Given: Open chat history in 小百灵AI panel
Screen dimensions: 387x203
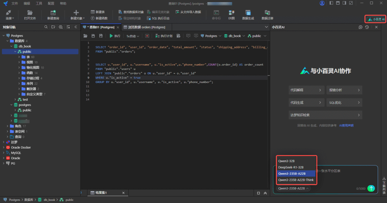Looking at the screenshot, I should tap(367, 27).
